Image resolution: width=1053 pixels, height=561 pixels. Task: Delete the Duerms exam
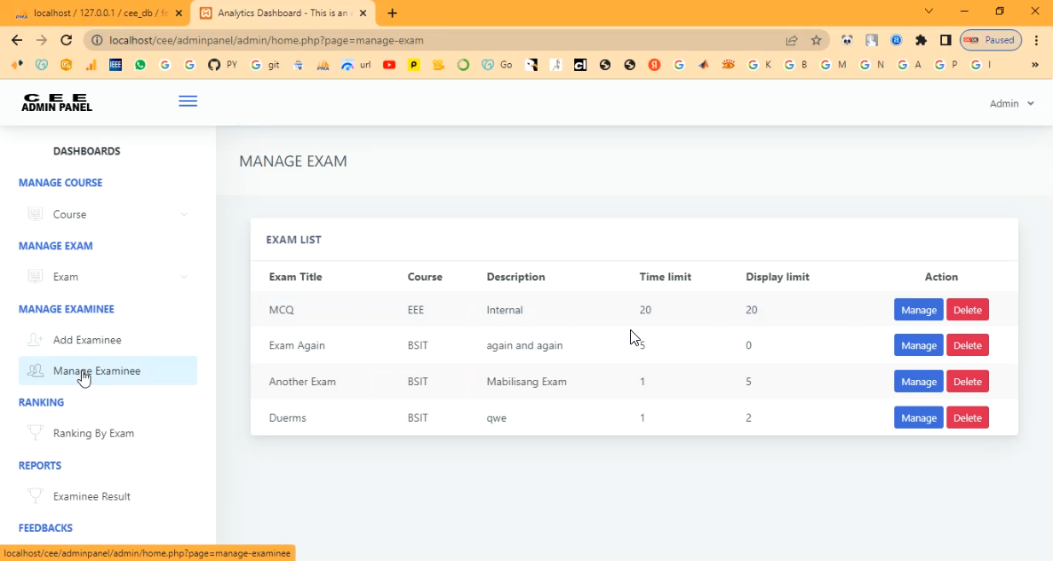tap(967, 417)
